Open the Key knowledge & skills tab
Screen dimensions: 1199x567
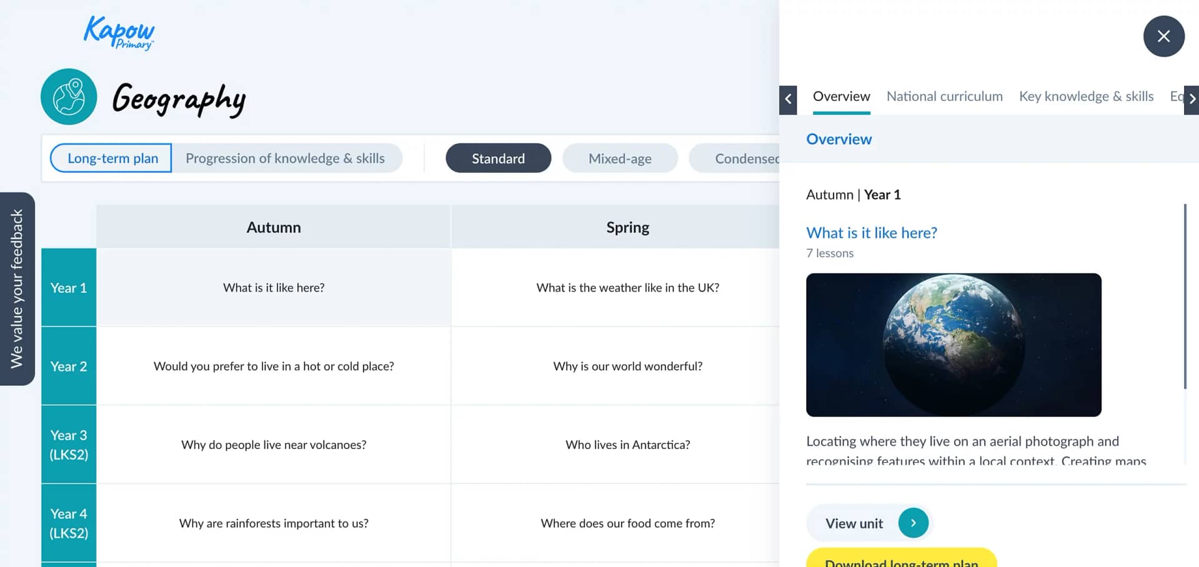click(x=1086, y=97)
